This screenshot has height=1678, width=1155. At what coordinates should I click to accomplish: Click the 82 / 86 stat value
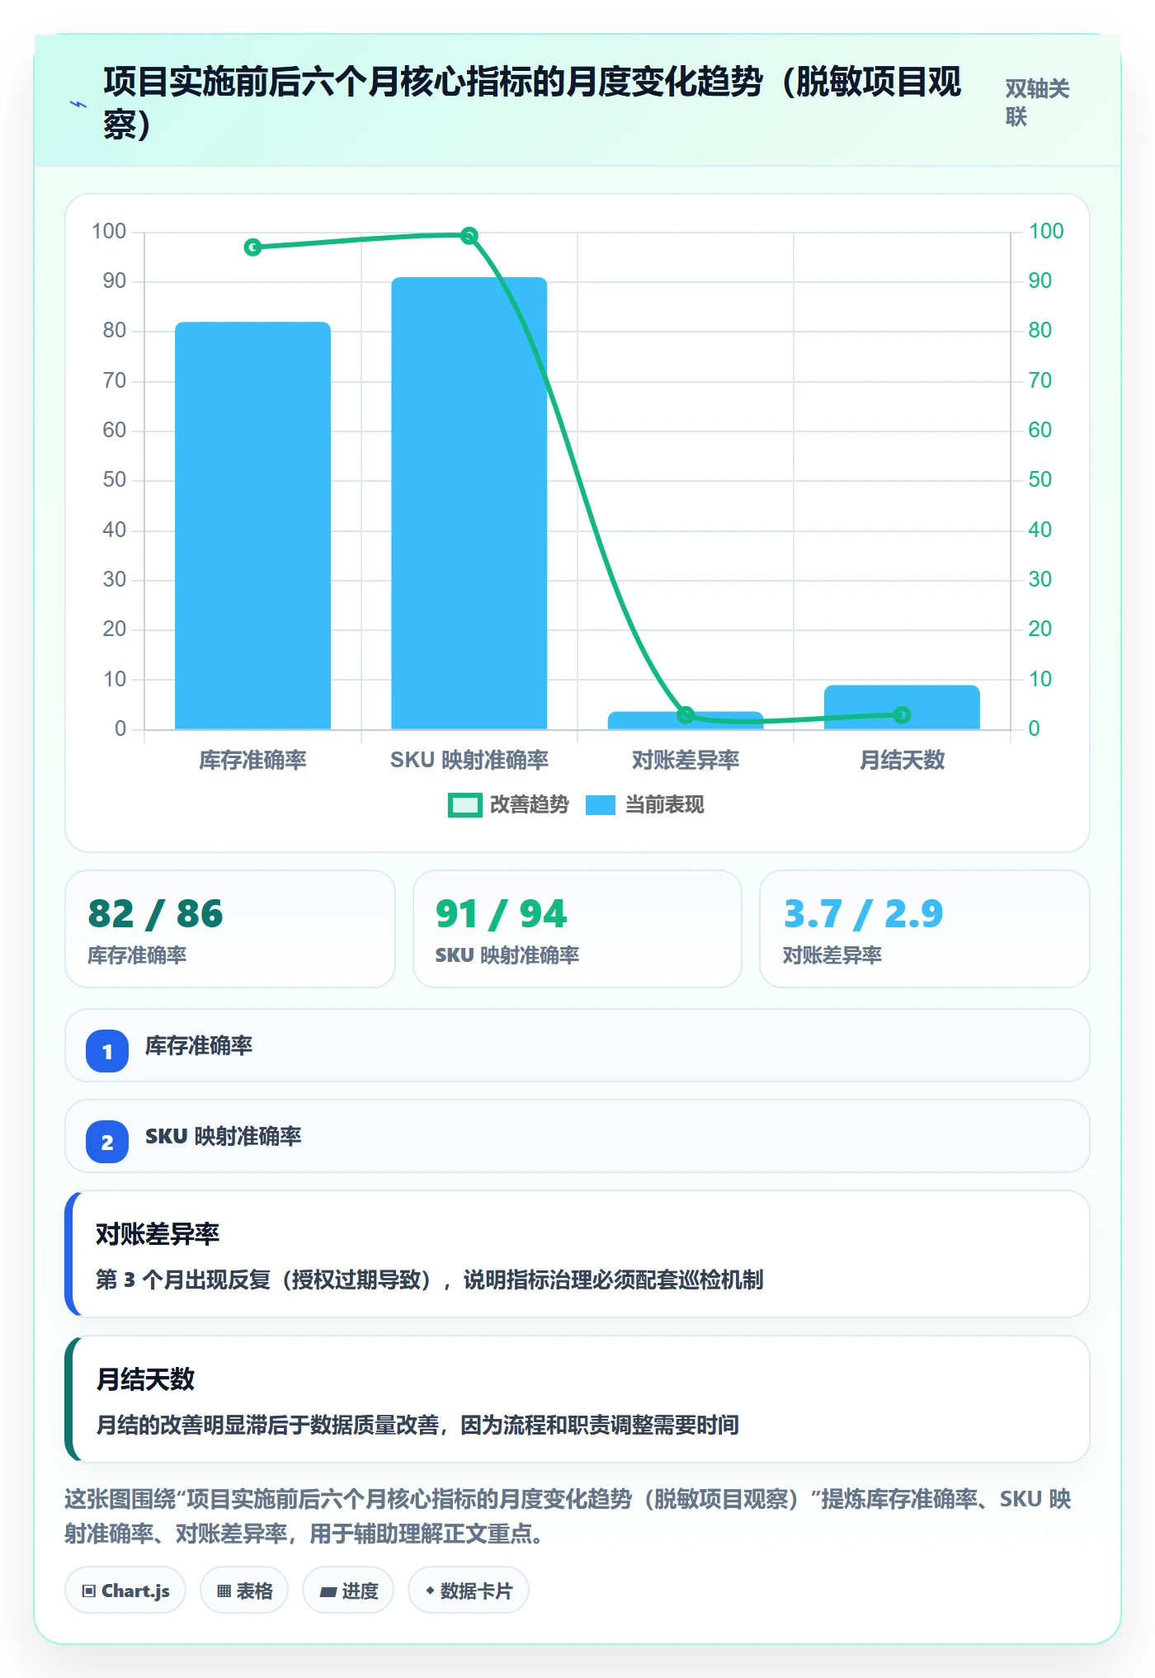pyautogui.click(x=155, y=914)
